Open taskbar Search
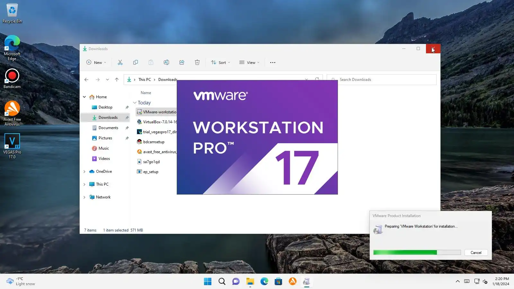This screenshot has width=514, height=289. (x=222, y=282)
